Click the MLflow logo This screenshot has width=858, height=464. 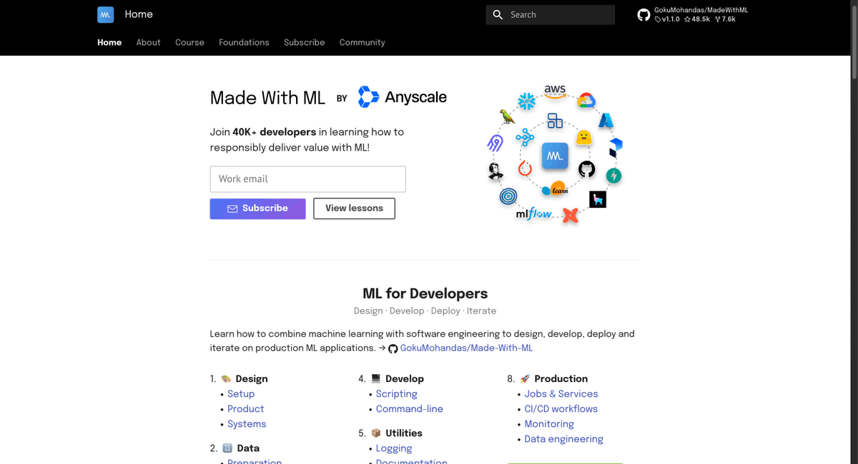[534, 213]
